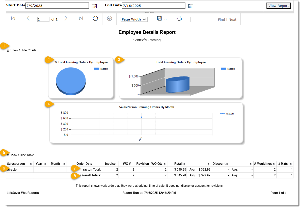Click the previous page arrow icon
Screen dimensions: 301x208
(28, 18)
